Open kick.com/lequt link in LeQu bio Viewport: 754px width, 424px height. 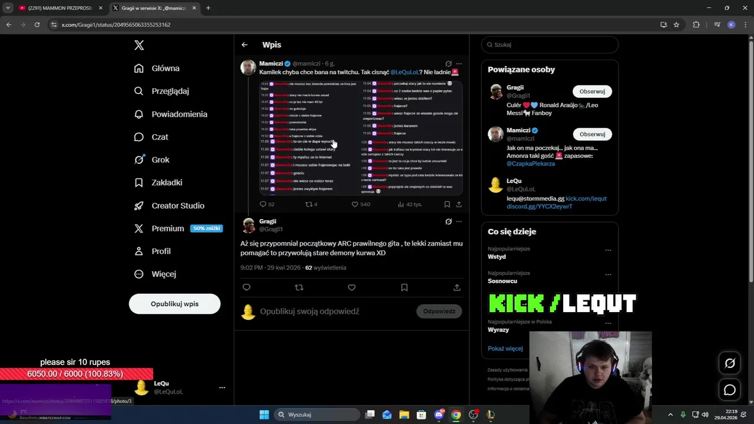coord(586,198)
